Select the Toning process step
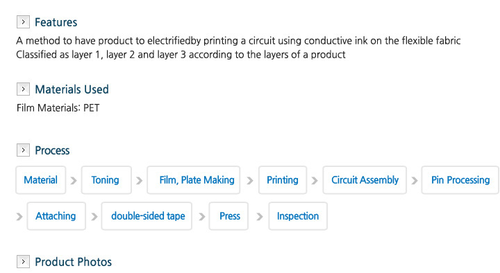 [x=106, y=180]
